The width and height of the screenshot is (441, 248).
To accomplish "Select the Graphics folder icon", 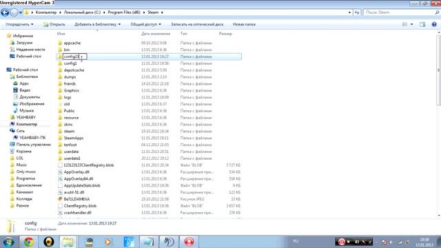I will point(60,90).
